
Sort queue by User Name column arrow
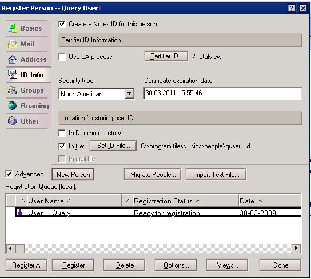pos(69,201)
